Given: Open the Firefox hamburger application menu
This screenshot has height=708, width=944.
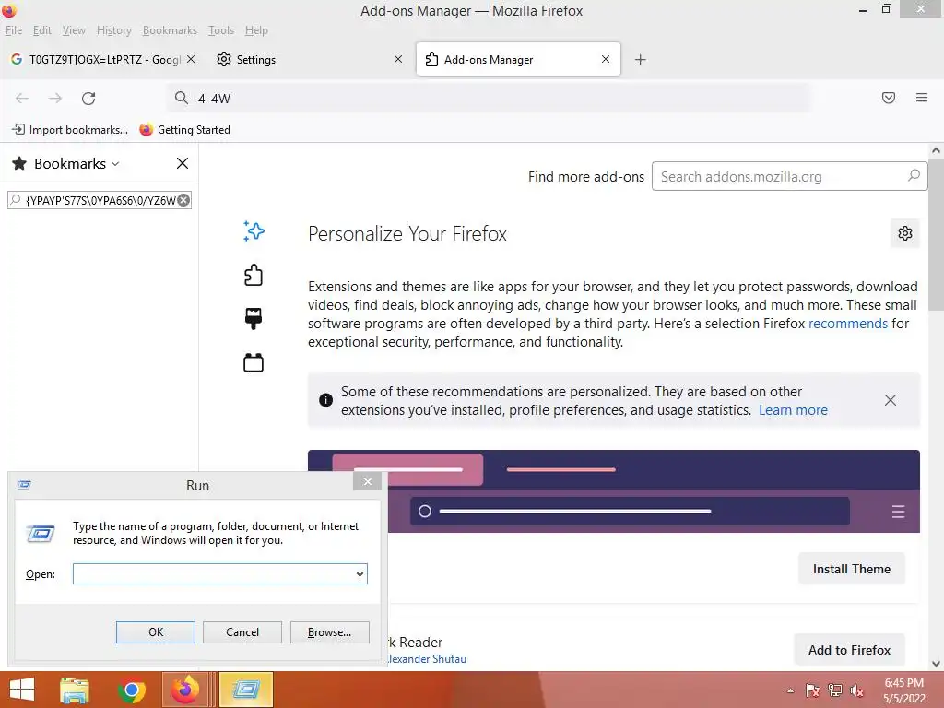Looking at the screenshot, I should tap(922, 98).
